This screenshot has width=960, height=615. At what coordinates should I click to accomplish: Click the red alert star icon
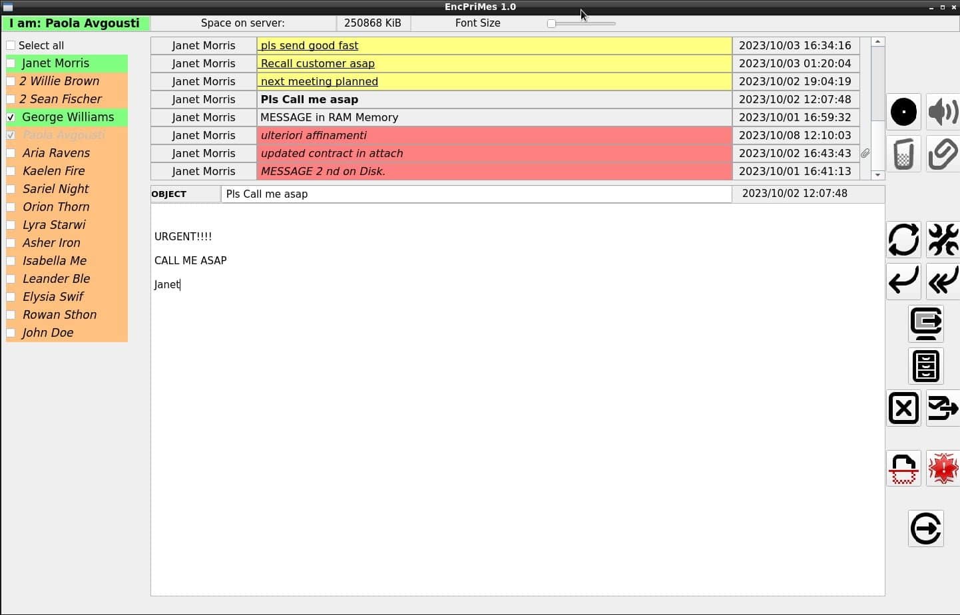[943, 468]
